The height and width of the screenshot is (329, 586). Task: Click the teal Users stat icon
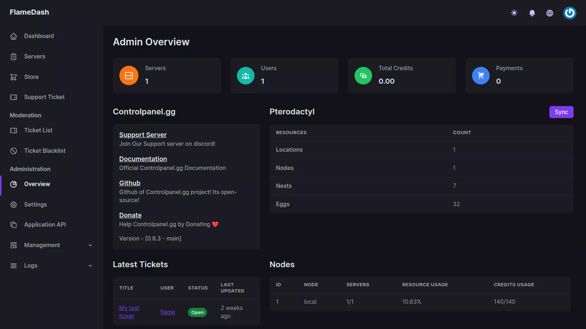[246, 76]
